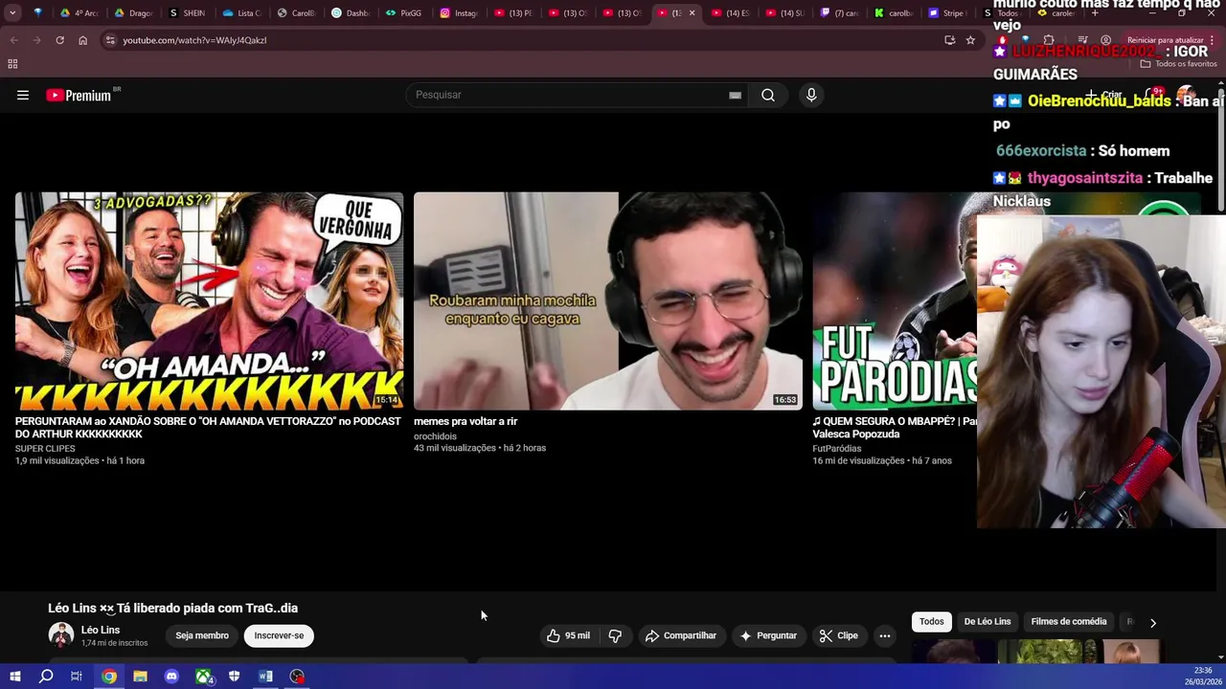Dislike the video with thumbs-down

pyautogui.click(x=615, y=635)
